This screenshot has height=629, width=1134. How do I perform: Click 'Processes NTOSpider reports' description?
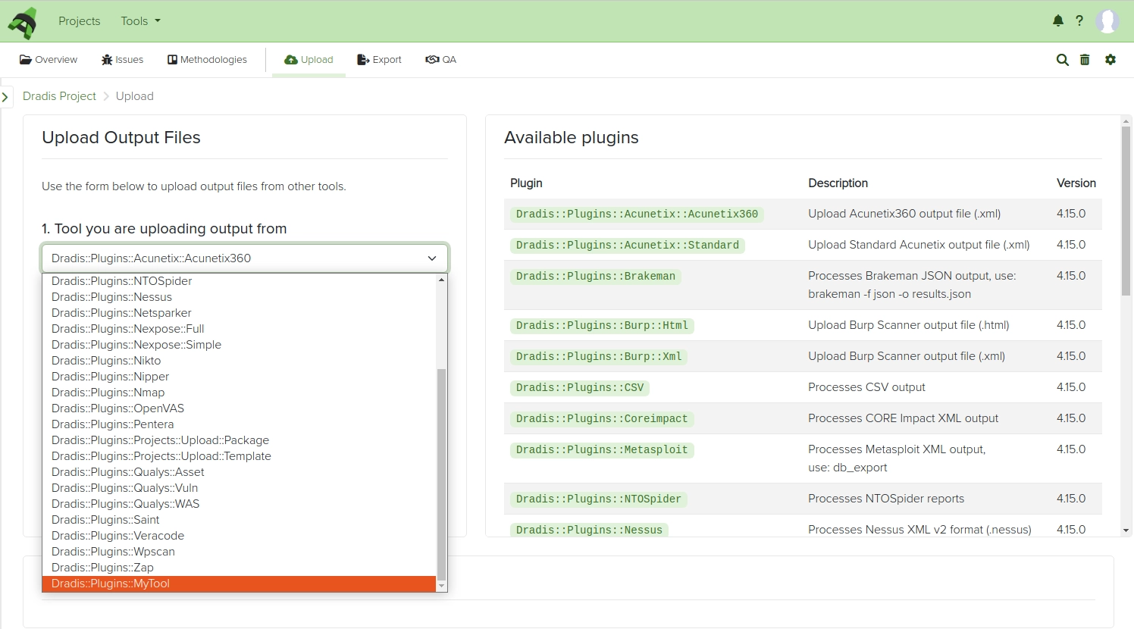(x=886, y=499)
